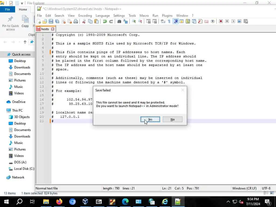The image size is (276, 207).
Task: Open the Plugins menu
Action: 167,15
